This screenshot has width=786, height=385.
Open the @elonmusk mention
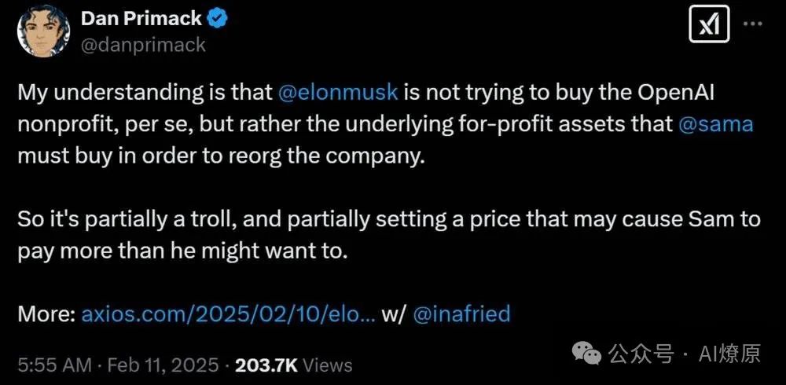tap(338, 91)
